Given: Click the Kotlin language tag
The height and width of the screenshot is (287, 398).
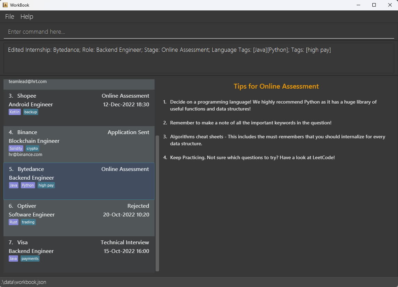Looking at the screenshot, I should (15, 112).
